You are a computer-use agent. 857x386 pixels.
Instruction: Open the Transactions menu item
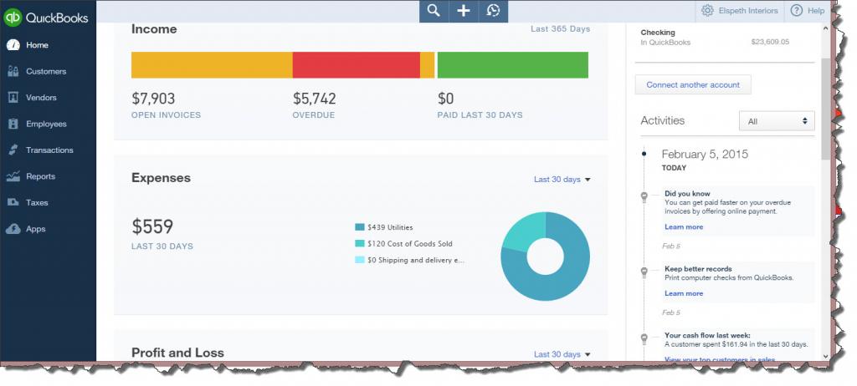pyautogui.click(x=48, y=150)
